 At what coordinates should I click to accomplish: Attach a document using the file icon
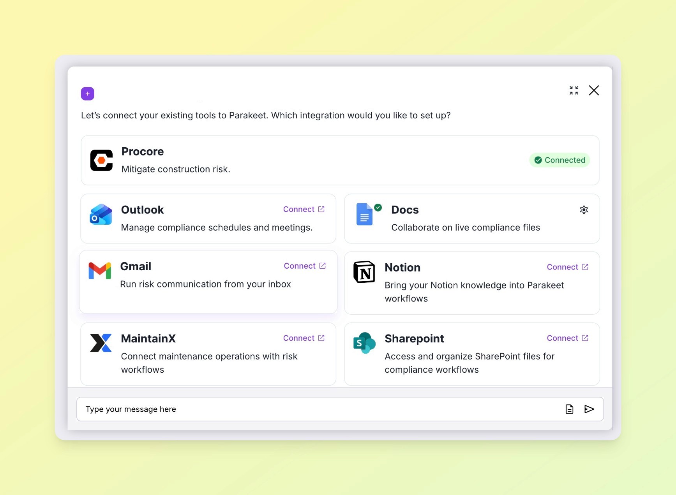(569, 409)
